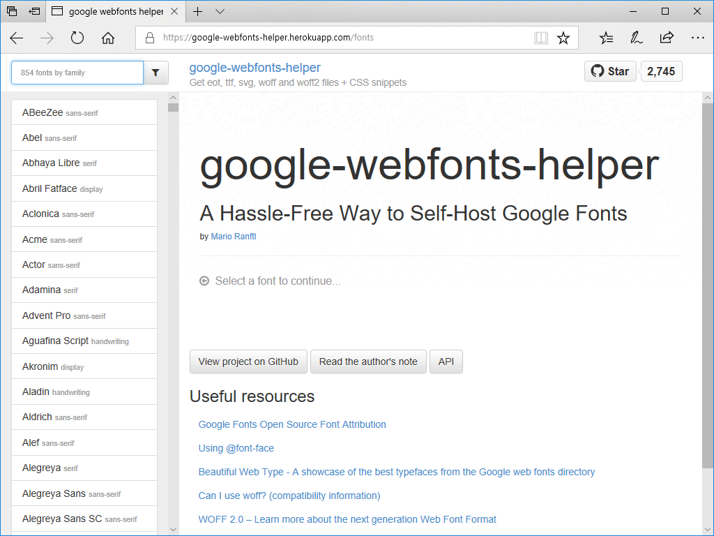The height and width of the screenshot is (536, 714).
Task: Select ABeeZee font in list
Action: [84, 112]
